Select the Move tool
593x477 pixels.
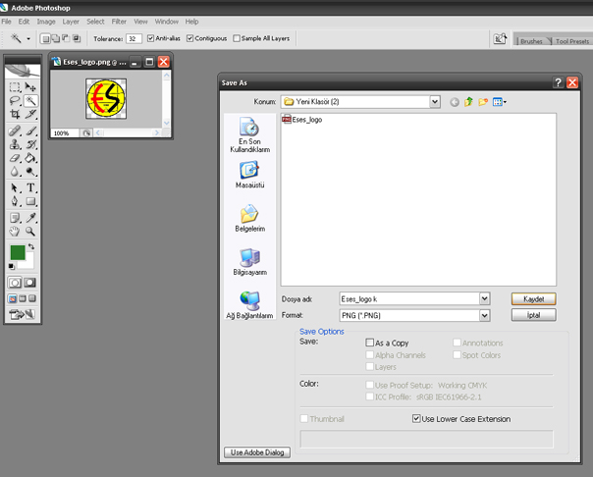30,87
